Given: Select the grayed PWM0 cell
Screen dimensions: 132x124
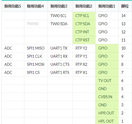Looking at the screenshot, I should pos(36,24).
